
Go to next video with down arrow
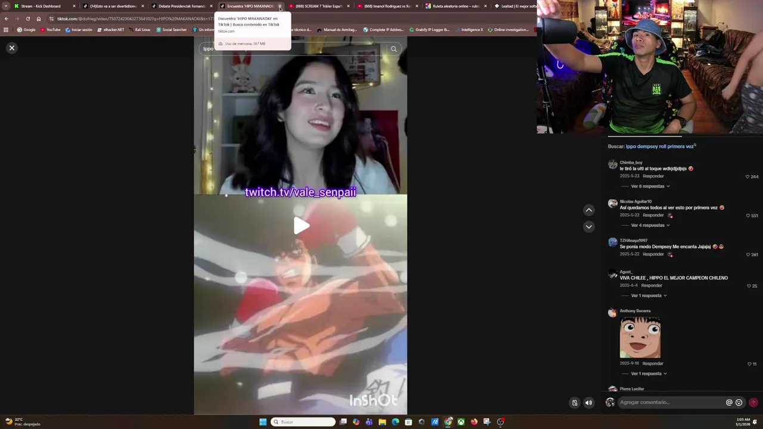pyautogui.click(x=588, y=226)
